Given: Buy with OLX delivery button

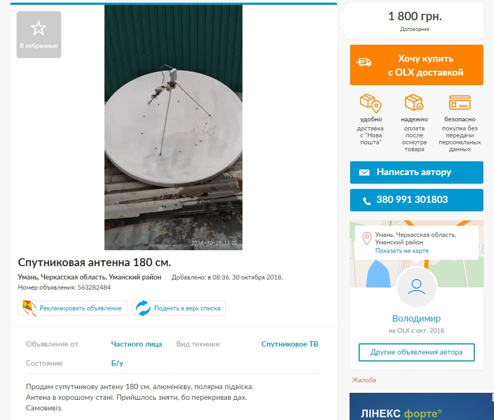Looking at the screenshot, I should 417,65.
